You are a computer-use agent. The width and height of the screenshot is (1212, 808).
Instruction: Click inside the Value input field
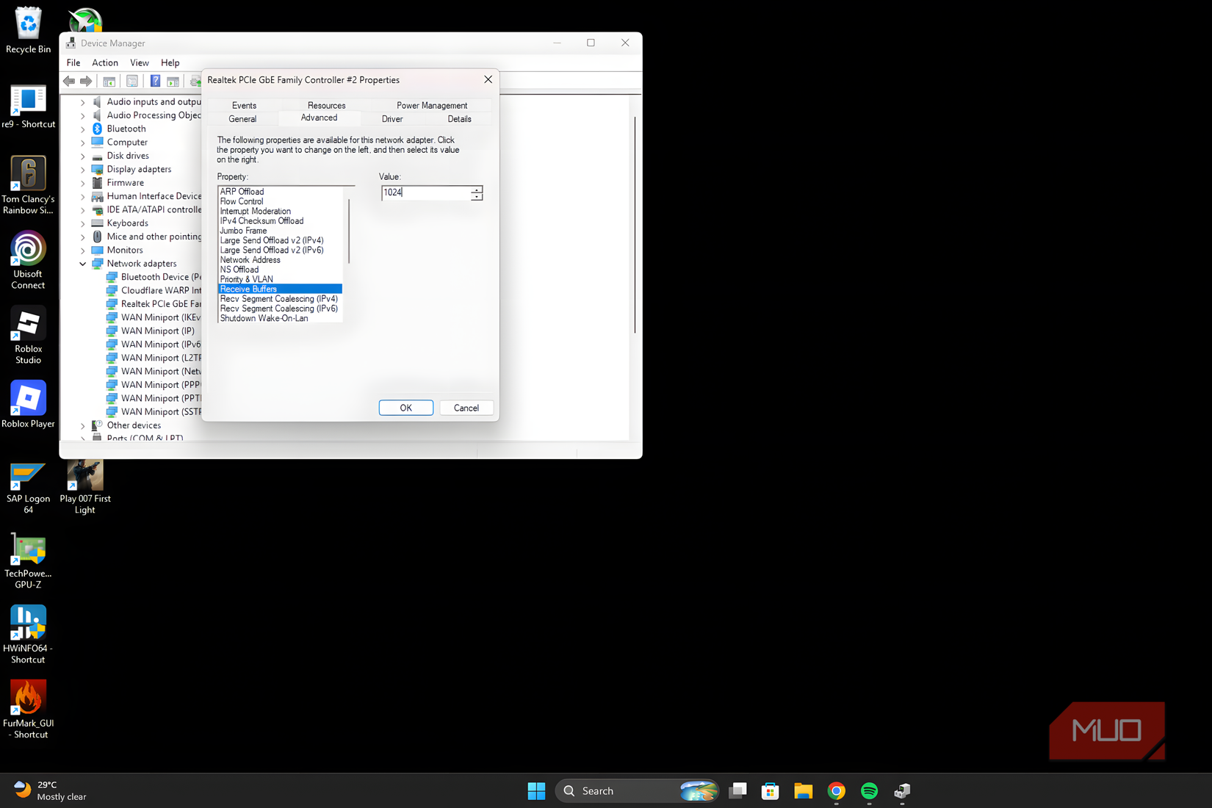pyautogui.click(x=426, y=192)
